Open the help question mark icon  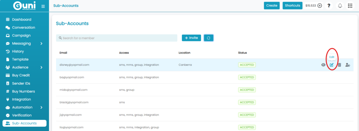pyautogui.click(x=329, y=6)
